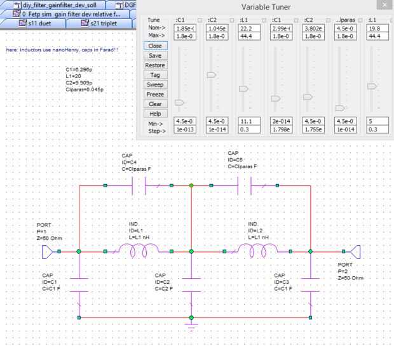Click the Step field showing 1.798e
This screenshot has width=394, height=346.
(x=281, y=130)
